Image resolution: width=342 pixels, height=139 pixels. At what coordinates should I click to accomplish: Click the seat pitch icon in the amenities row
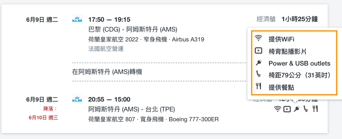coord(306,109)
